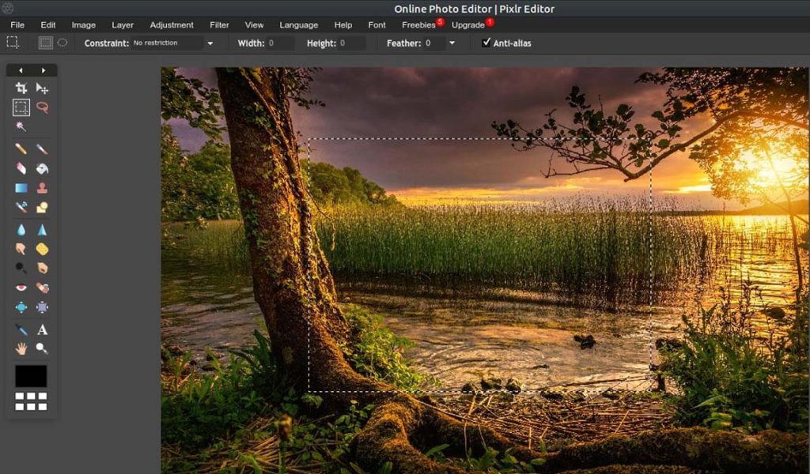Select the Brush tool
The width and height of the screenshot is (810, 474).
click(43, 149)
